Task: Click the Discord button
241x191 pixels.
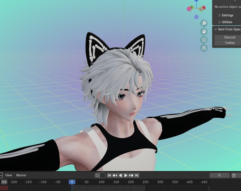Action: coord(230,37)
